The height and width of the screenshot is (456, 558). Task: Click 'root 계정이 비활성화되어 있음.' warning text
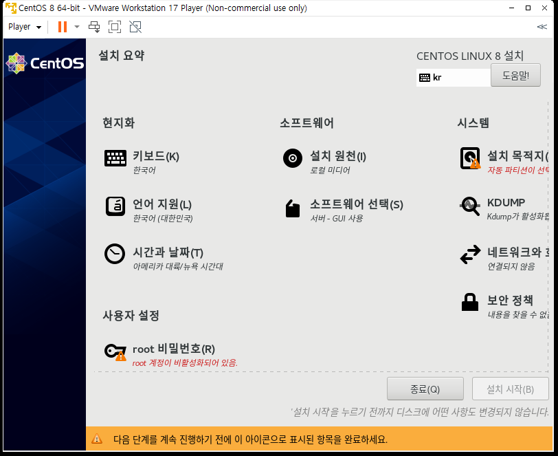[185, 363]
